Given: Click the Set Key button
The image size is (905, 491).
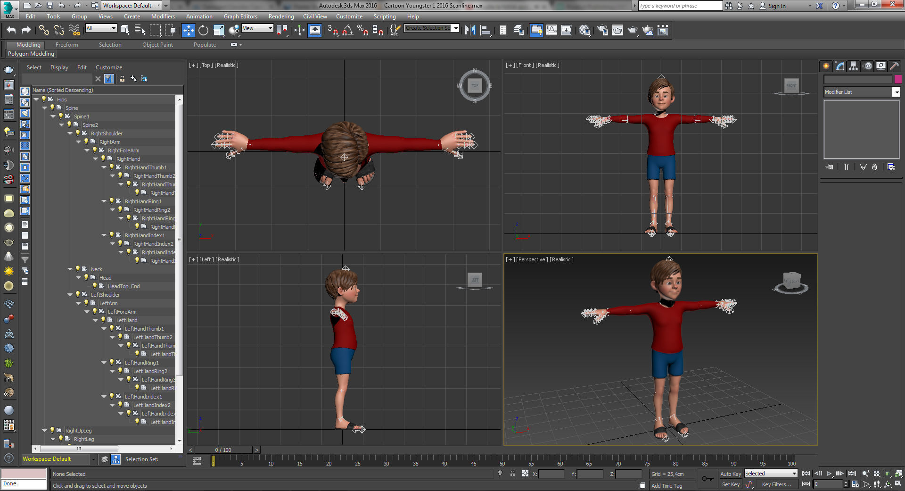Looking at the screenshot, I should click(731, 484).
